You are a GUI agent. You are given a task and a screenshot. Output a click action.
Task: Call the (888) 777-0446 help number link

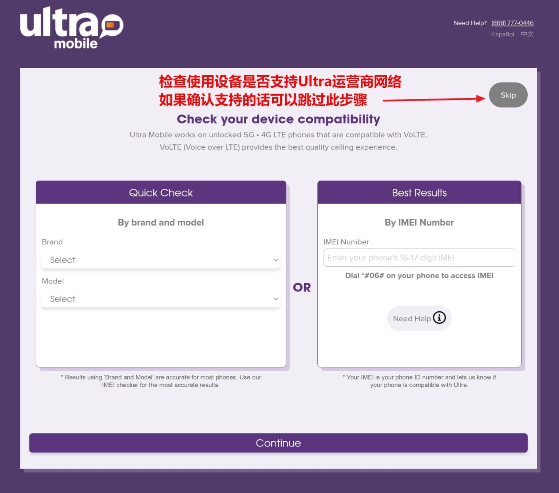(512, 23)
